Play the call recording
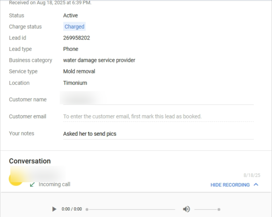 [54, 209]
